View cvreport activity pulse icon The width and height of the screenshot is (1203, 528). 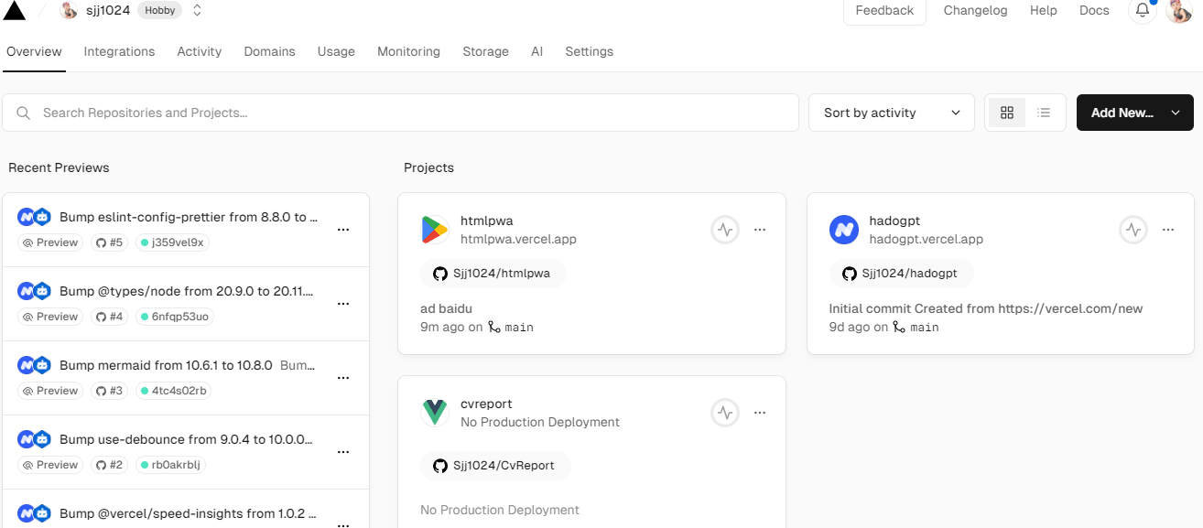725,413
